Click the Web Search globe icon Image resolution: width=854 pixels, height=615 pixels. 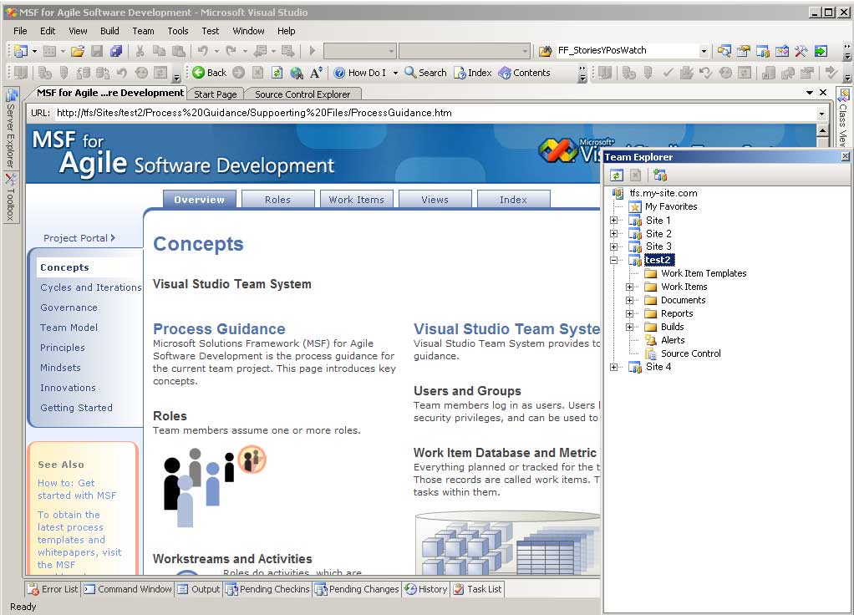tap(297, 73)
